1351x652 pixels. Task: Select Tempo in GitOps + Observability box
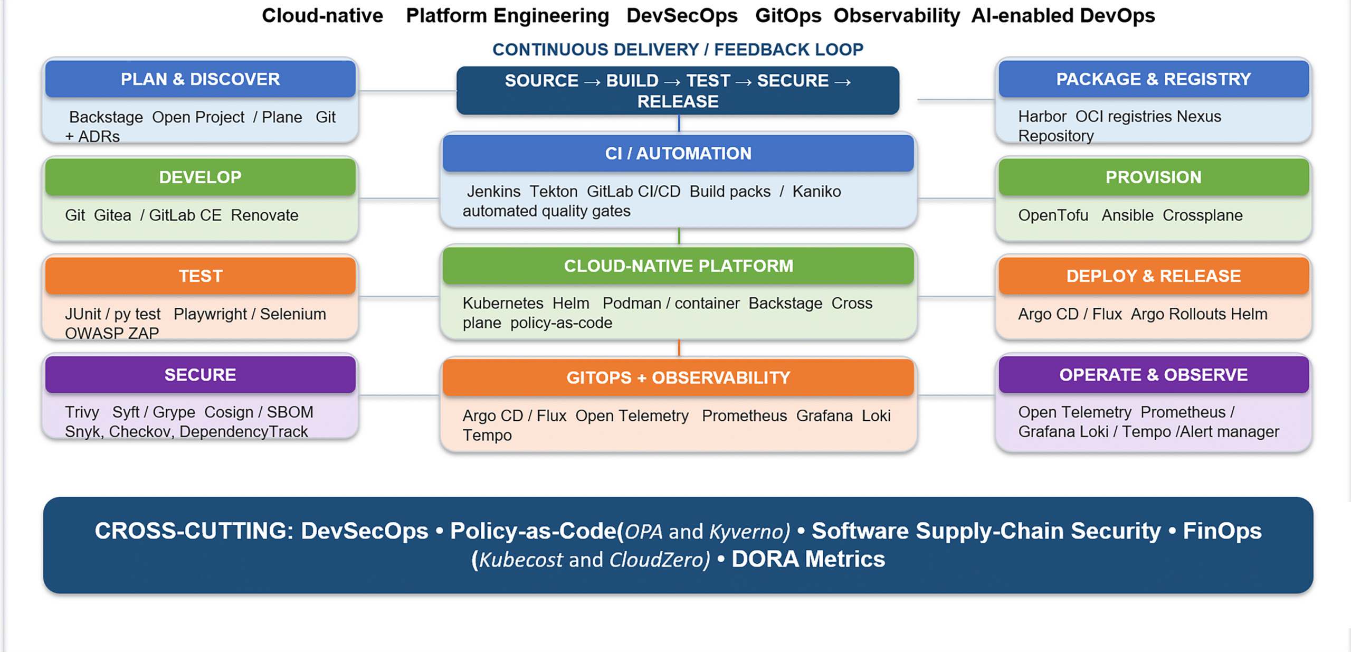[487, 436]
